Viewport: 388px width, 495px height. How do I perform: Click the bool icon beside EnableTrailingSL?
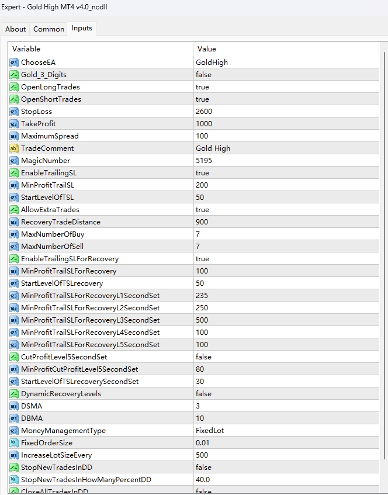tap(14, 173)
